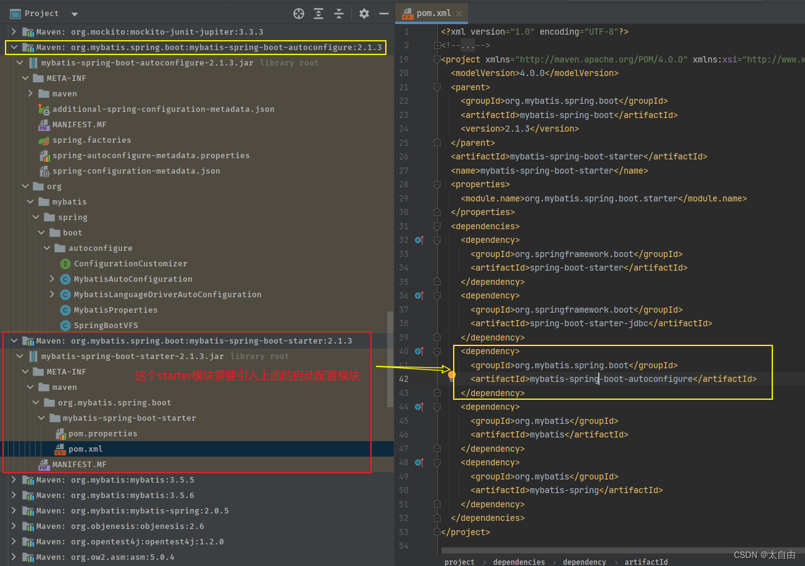Click the Expand All toolbar icon
Viewport: 805px width, 566px height.
(x=319, y=14)
